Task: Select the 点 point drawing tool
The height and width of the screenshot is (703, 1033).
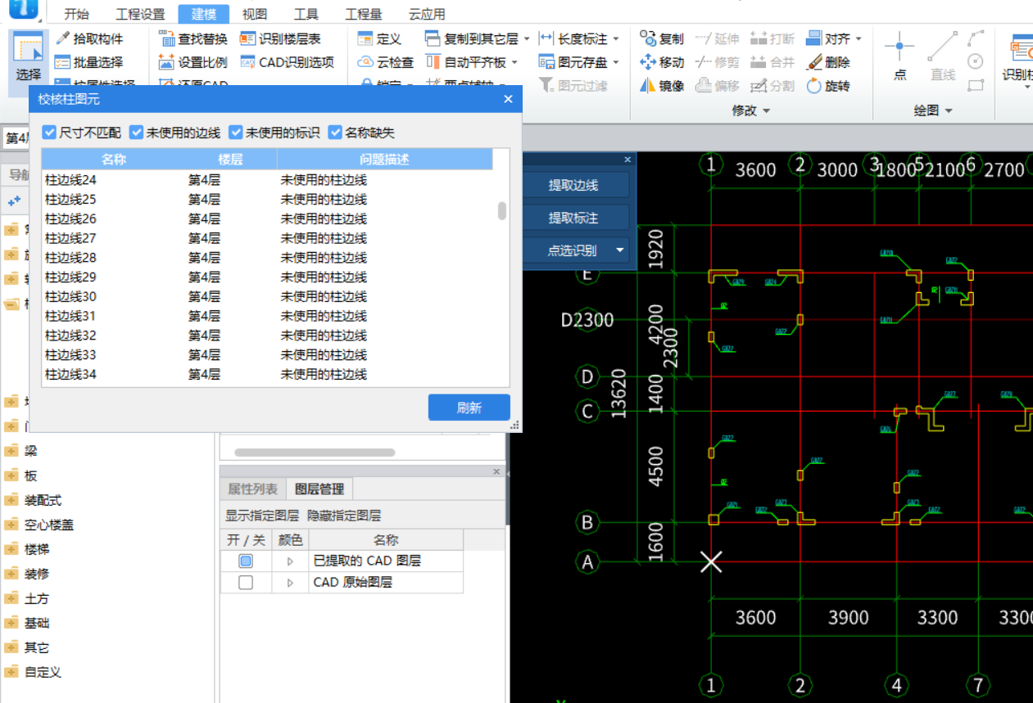Action: pos(899,56)
